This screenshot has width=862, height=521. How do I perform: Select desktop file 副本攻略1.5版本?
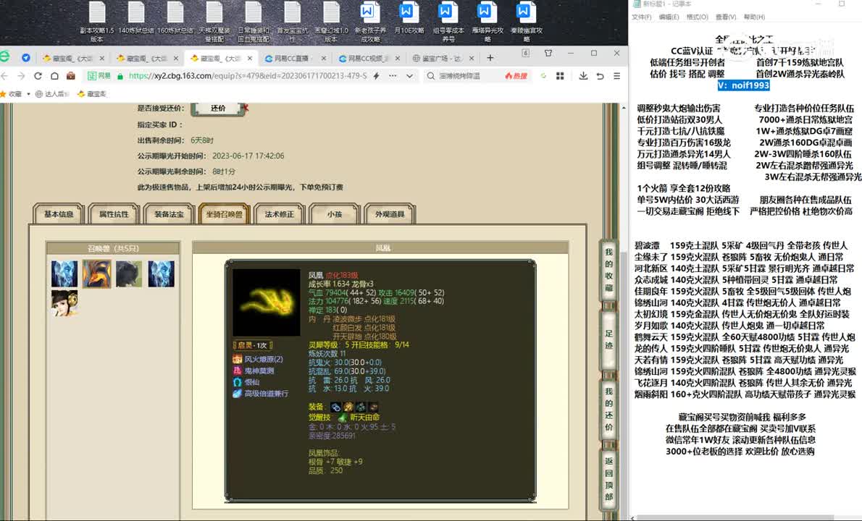(97, 22)
